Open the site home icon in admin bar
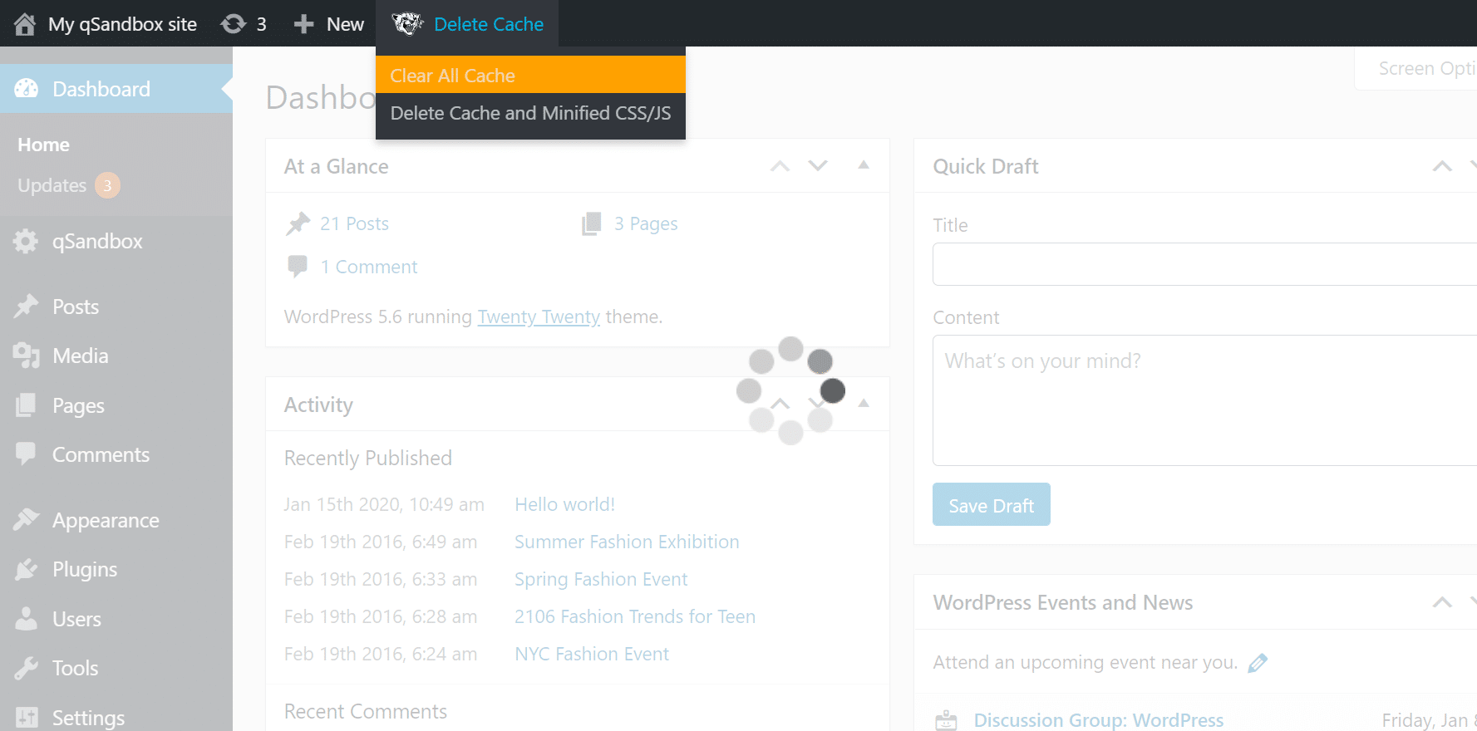This screenshot has height=731, width=1477. point(25,24)
